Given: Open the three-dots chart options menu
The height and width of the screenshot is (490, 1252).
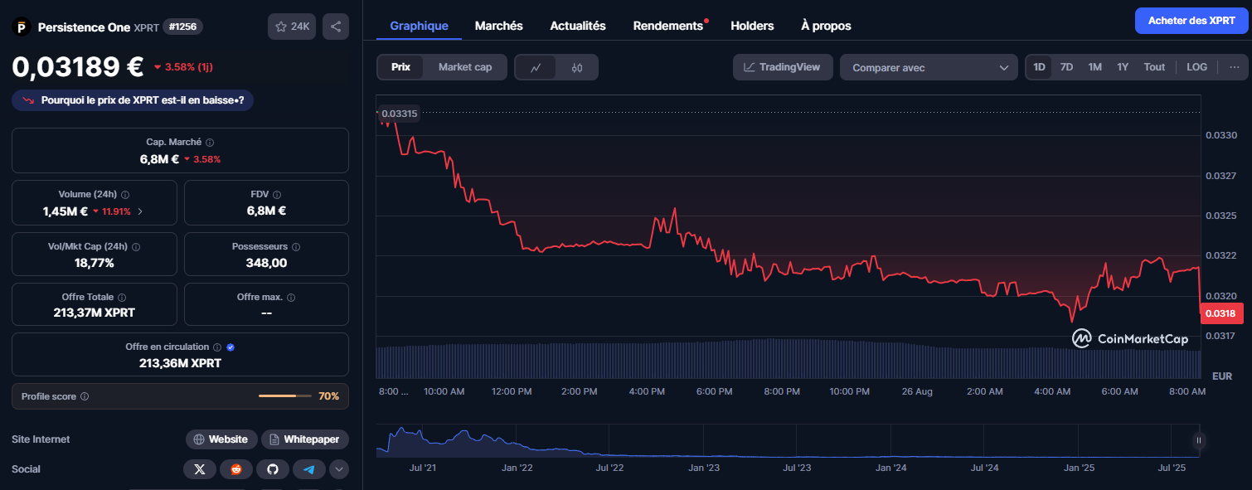Looking at the screenshot, I should [x=1235, y=67].
